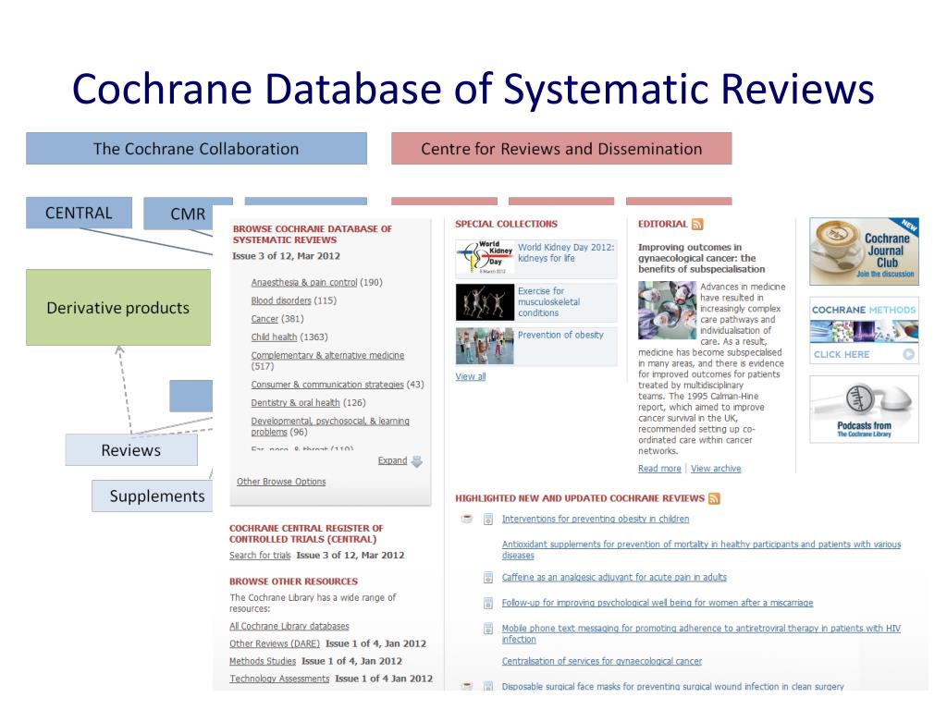Open Technology Assessments link
The height and width of the screenshot is (710, 947).
pos(279,679)
